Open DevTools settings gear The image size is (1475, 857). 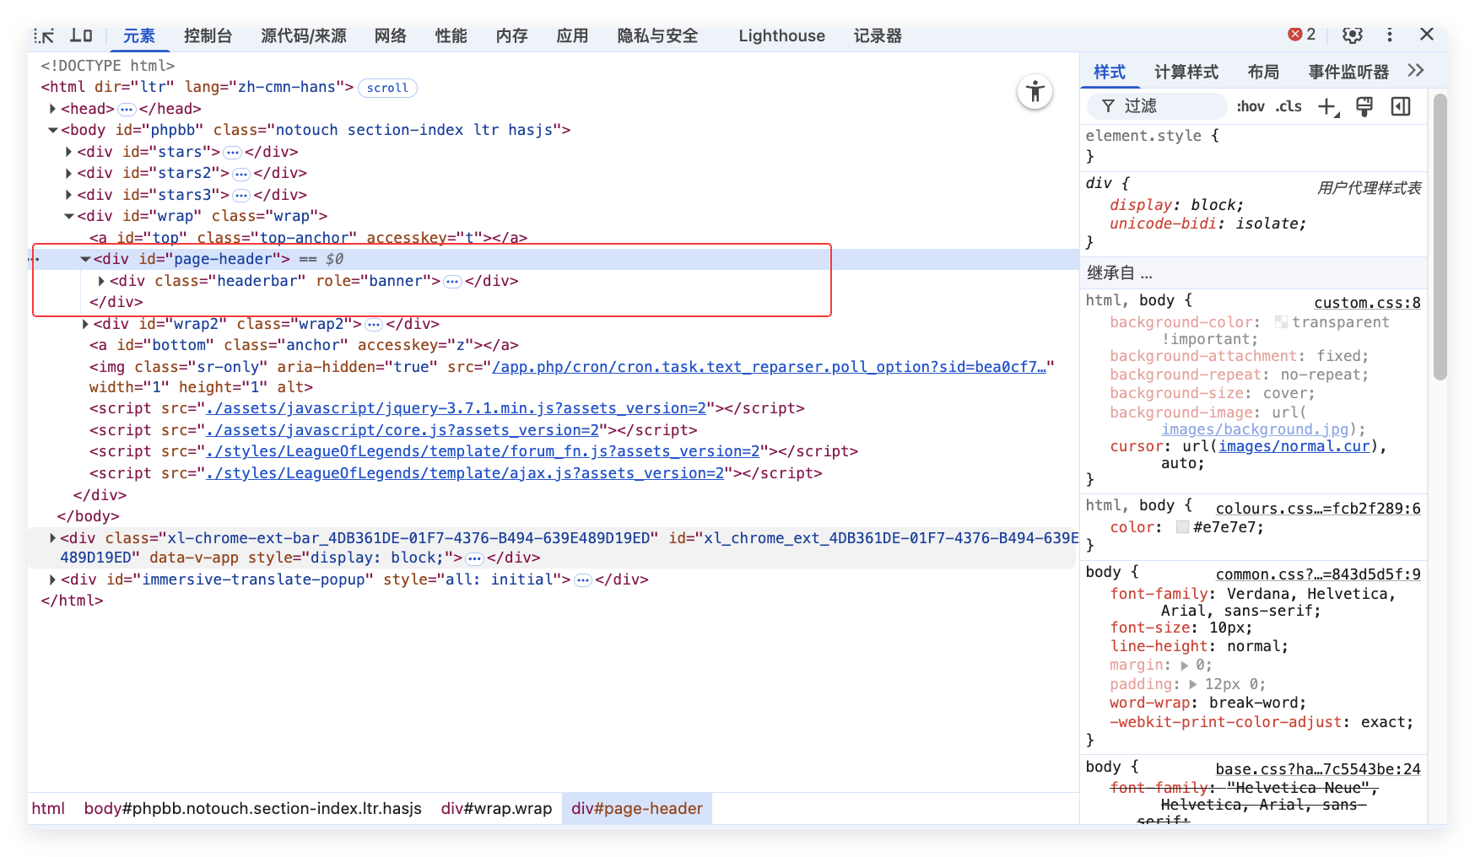[1352, 35]
